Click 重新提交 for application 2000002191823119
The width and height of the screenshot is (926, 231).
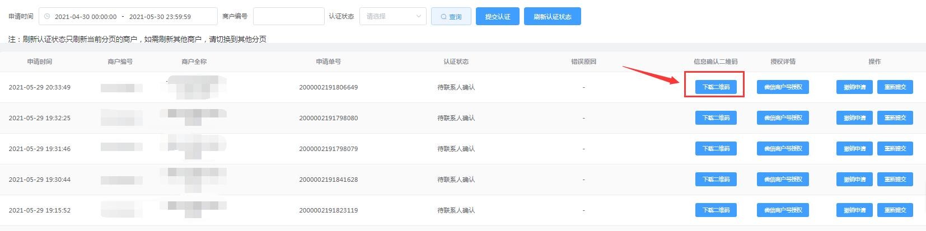895,210
